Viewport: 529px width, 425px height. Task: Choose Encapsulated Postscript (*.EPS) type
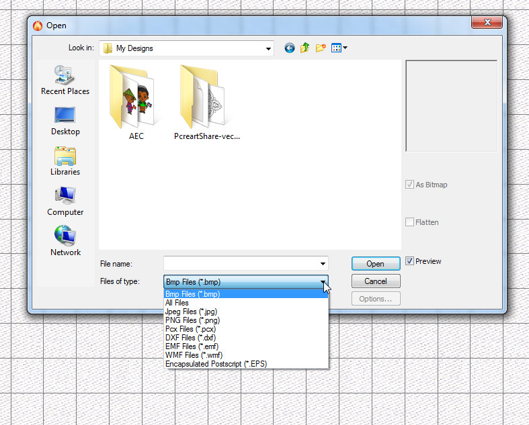coord(246,364)
